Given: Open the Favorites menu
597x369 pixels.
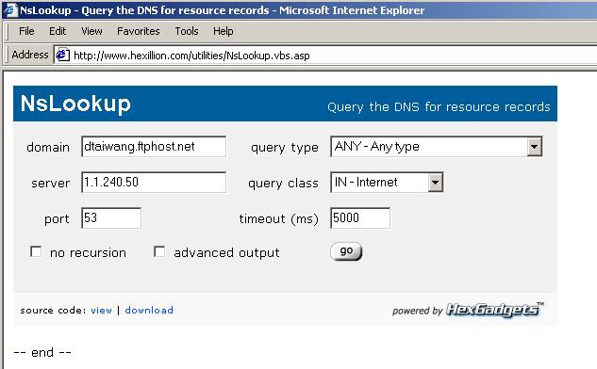Looking at the screenshot, I should [x=139, y=31].
